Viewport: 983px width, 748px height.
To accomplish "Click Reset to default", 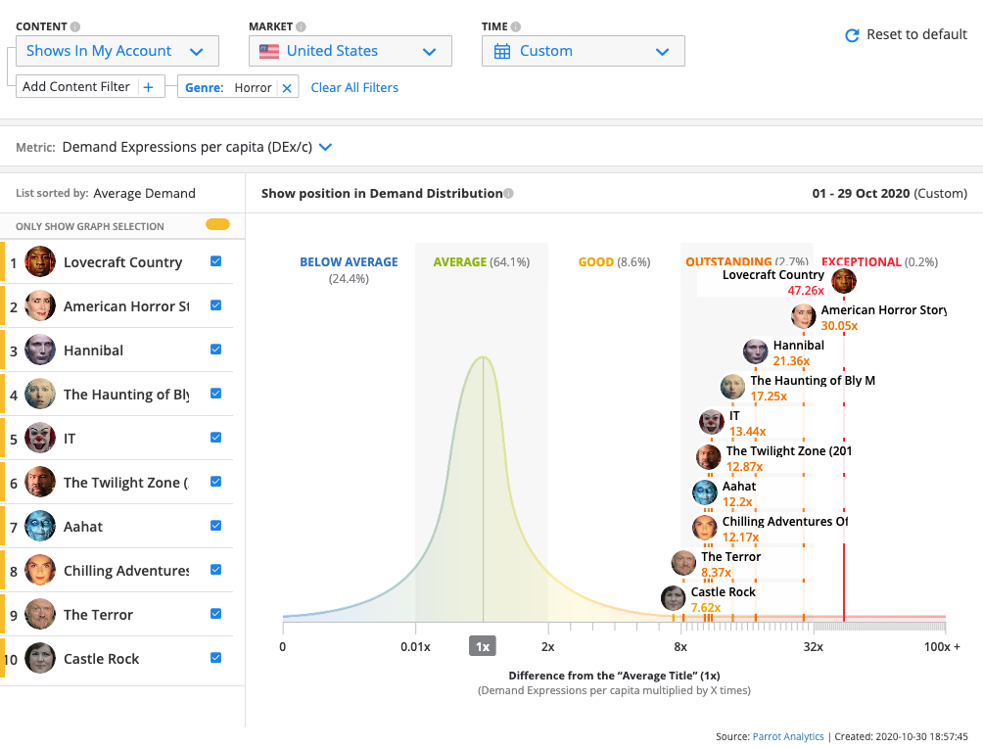I will (907, 34).
